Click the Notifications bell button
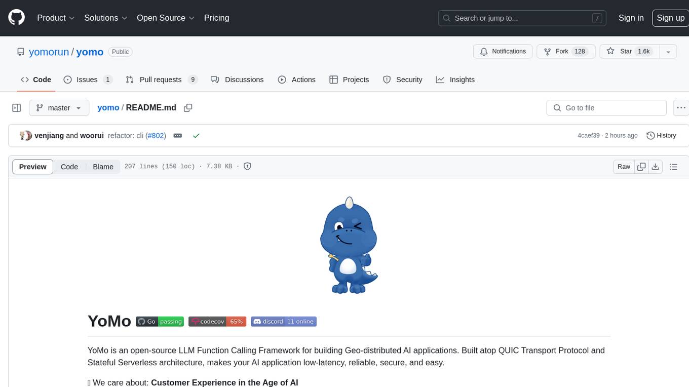 pyautogui.click(x=503, y=51)
